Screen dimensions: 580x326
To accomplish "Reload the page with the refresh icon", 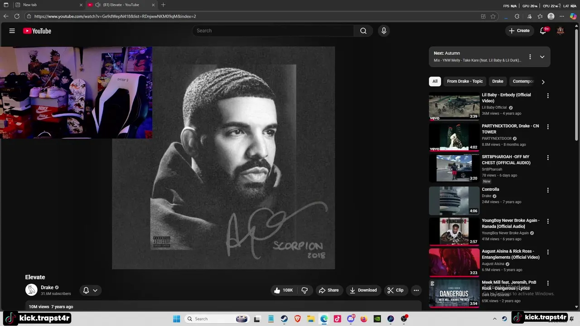I will point(17,16).
